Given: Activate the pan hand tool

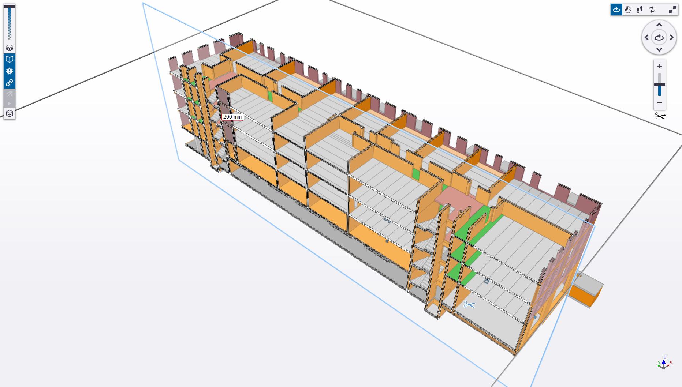Looking at the screenshot, I should click(x=628, y=10).
